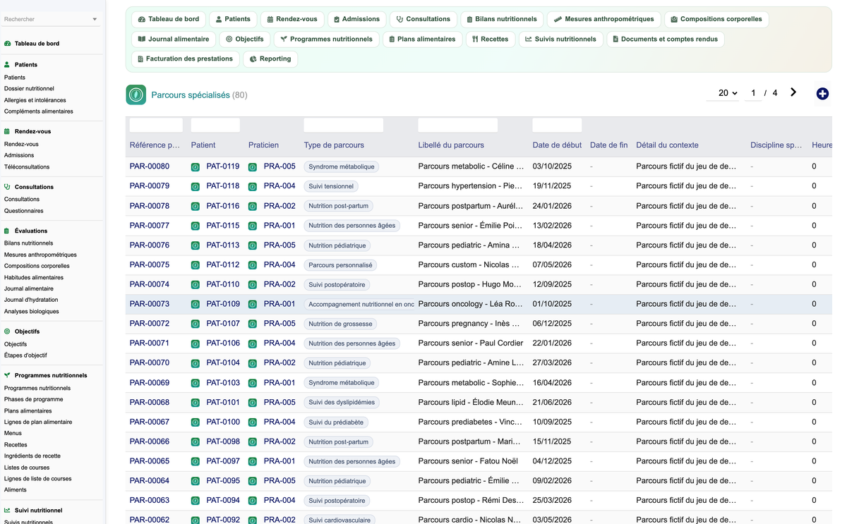
Task: Click practitioner icon in PAR-0077 row
Action: coord(253,226)
